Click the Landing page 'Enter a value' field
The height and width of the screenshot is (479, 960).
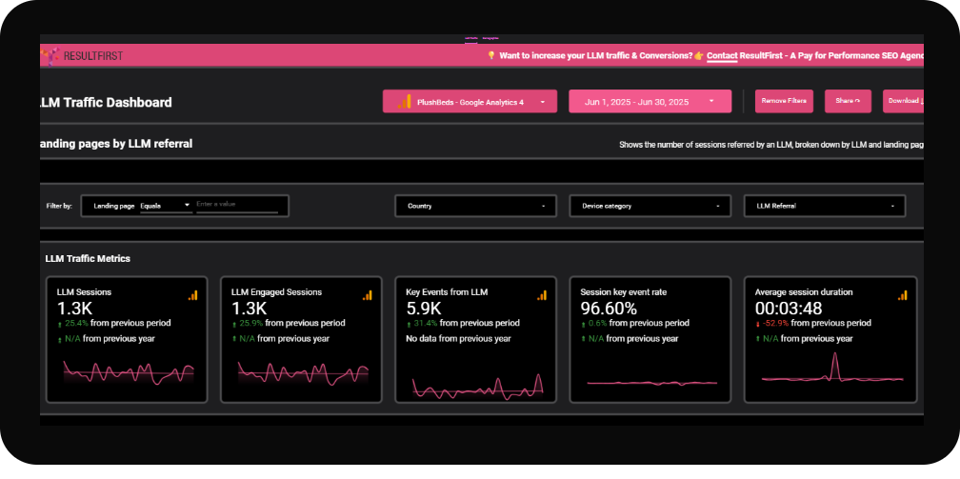pos(236,205)
